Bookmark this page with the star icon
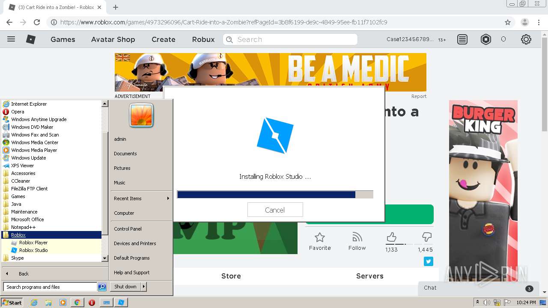 508,22
